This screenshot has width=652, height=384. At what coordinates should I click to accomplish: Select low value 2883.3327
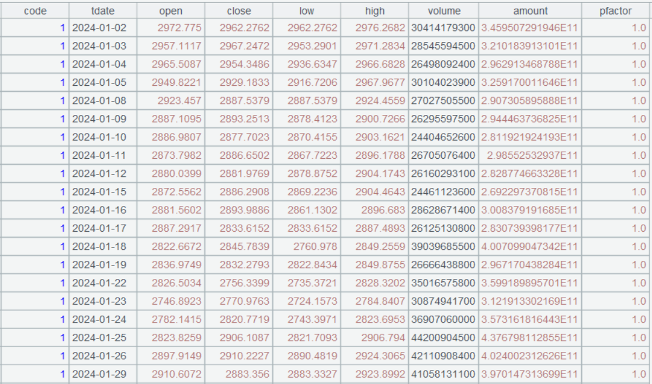pyautogui.click(x=307, y=375)
